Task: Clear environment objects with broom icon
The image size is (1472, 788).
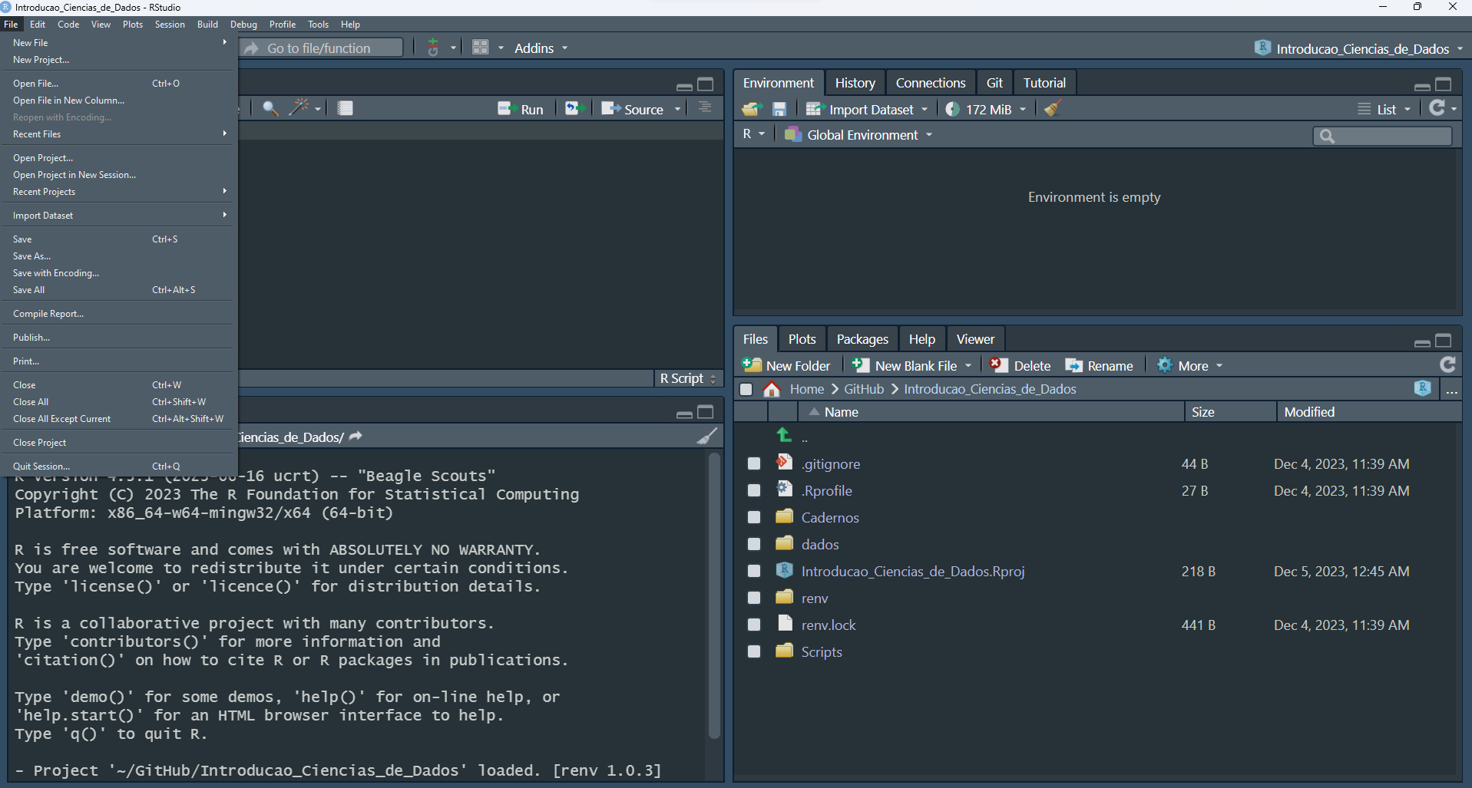Action: 1053,109
